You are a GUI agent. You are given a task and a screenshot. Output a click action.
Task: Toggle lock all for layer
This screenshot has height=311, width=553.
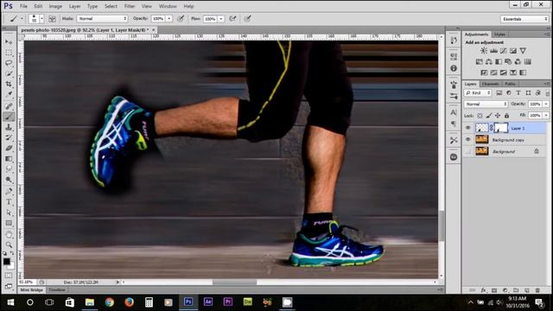tap(507, 115)
